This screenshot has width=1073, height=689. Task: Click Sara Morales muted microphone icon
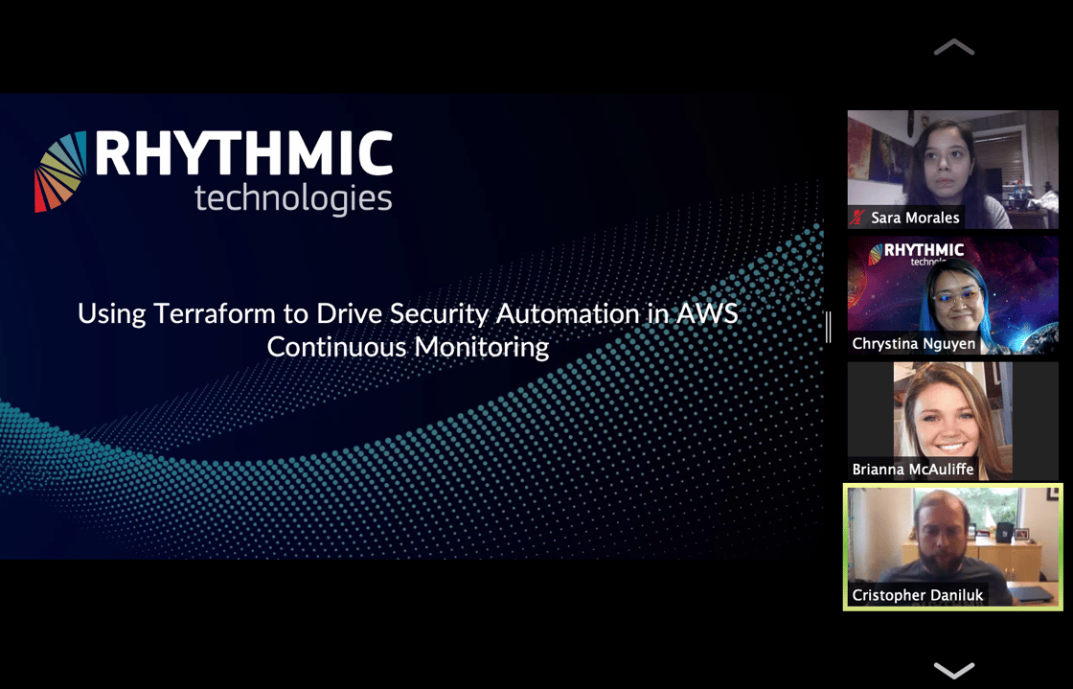pyautogui.click(x=857, y=218)
